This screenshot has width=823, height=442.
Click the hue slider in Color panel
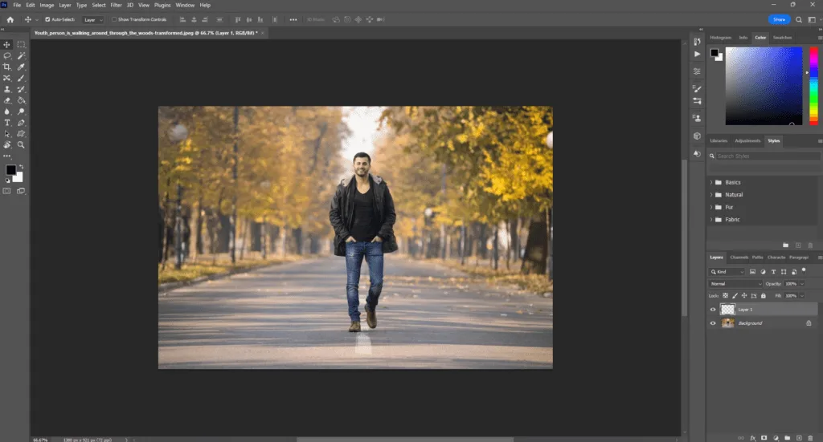point(813,86)
